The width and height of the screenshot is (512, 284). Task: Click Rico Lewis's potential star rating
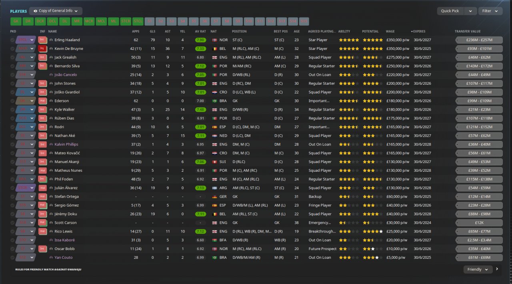pos(373,232)
